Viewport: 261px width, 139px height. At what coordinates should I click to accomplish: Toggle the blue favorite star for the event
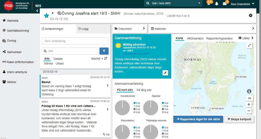pyautogui.click(x=46, y=16)
